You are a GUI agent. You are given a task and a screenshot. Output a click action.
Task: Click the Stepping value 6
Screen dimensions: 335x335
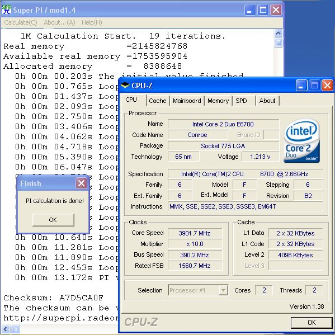308,185
